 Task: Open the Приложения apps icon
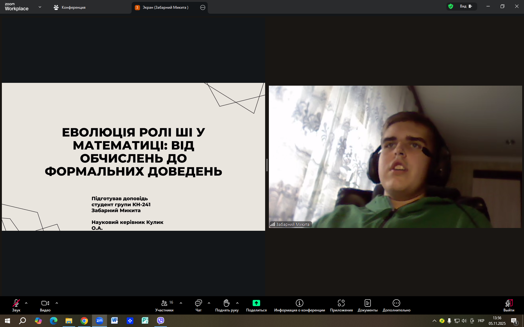tap(341, 303)
